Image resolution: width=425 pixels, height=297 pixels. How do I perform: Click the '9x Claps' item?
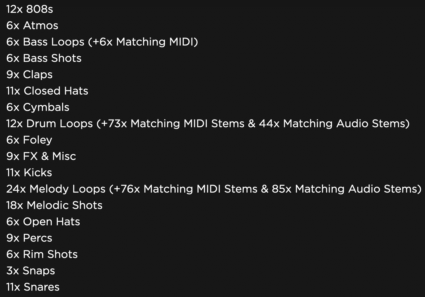coord(29,75)
